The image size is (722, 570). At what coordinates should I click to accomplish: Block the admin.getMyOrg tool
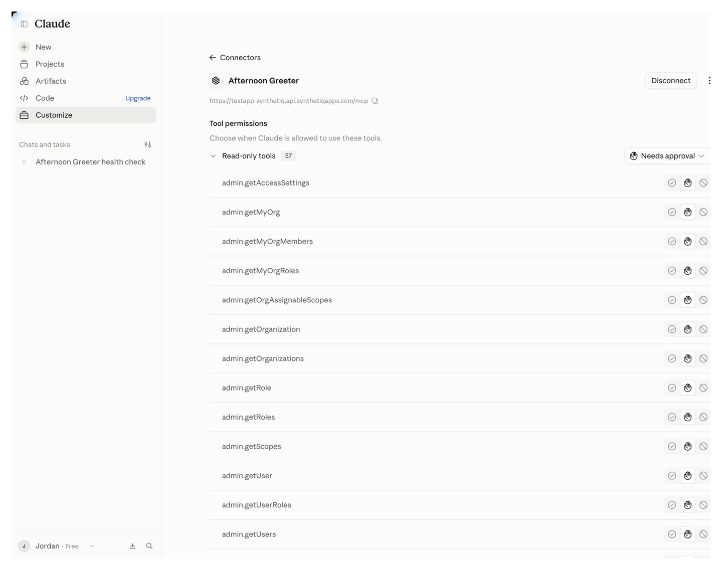click(703, 212)
